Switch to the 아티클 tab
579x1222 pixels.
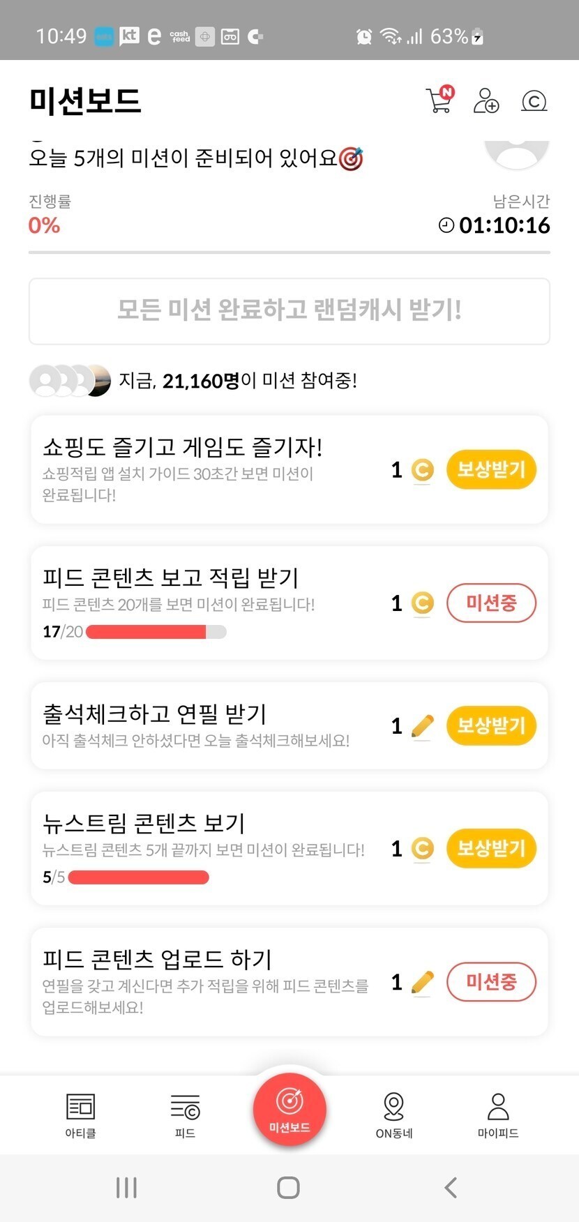[x=80, y=1115]
